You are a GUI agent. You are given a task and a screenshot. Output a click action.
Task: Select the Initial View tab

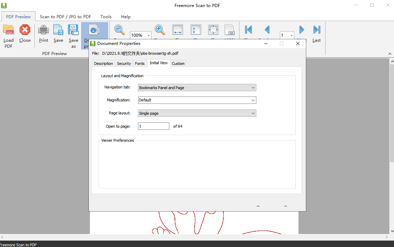159,63
